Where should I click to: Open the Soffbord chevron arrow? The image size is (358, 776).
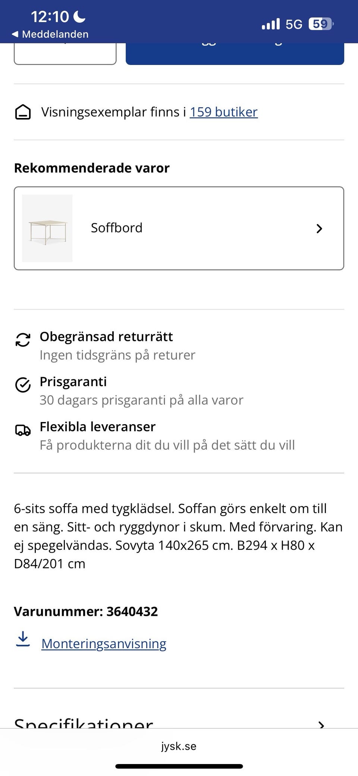319,229
